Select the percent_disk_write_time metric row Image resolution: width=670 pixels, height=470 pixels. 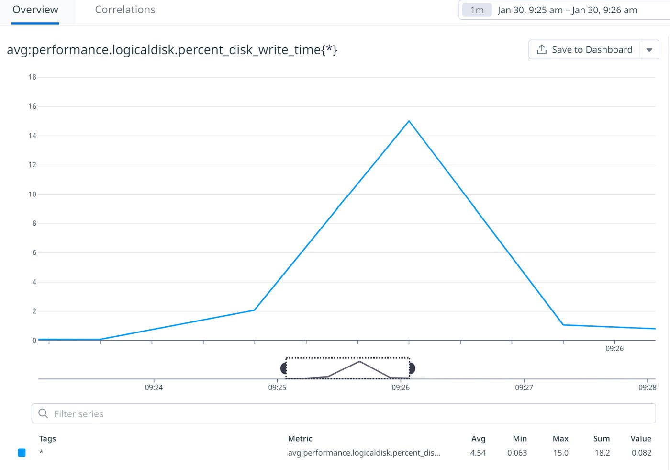[x=364, y=453]
